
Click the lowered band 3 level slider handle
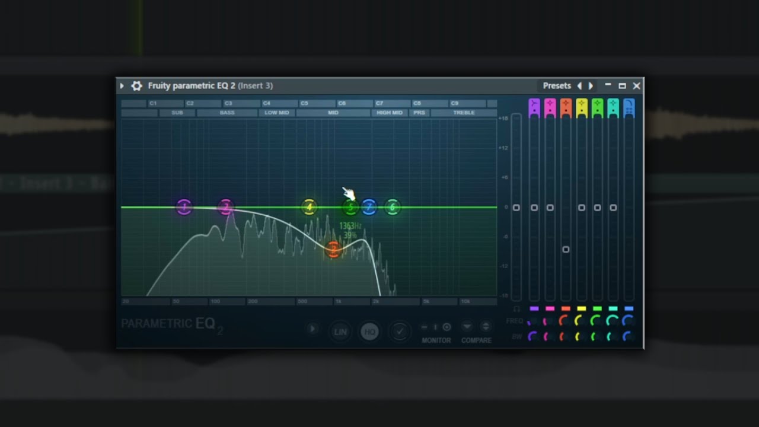point(566,250)
